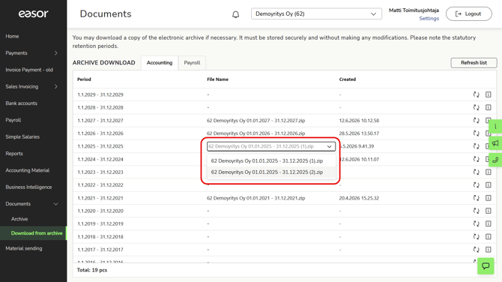
Task: Open details icon for 1.1.2028 - 31.12.2028
Action: pos(489,107)
